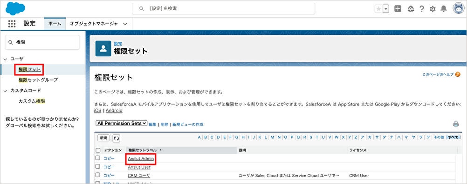Filter list by letter S

pyautogui.click(x=311, y=137)
